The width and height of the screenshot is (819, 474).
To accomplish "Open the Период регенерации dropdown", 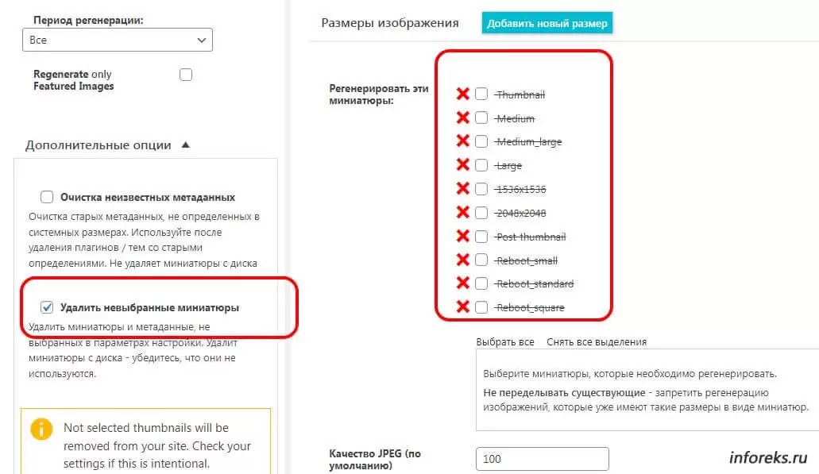I will pyautogui.click(x=117, y=39).
